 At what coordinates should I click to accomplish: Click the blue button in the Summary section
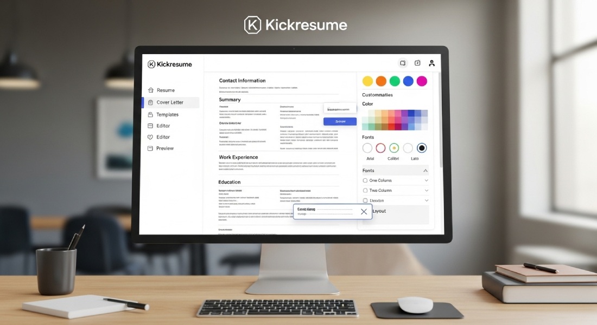click(340, 121)
